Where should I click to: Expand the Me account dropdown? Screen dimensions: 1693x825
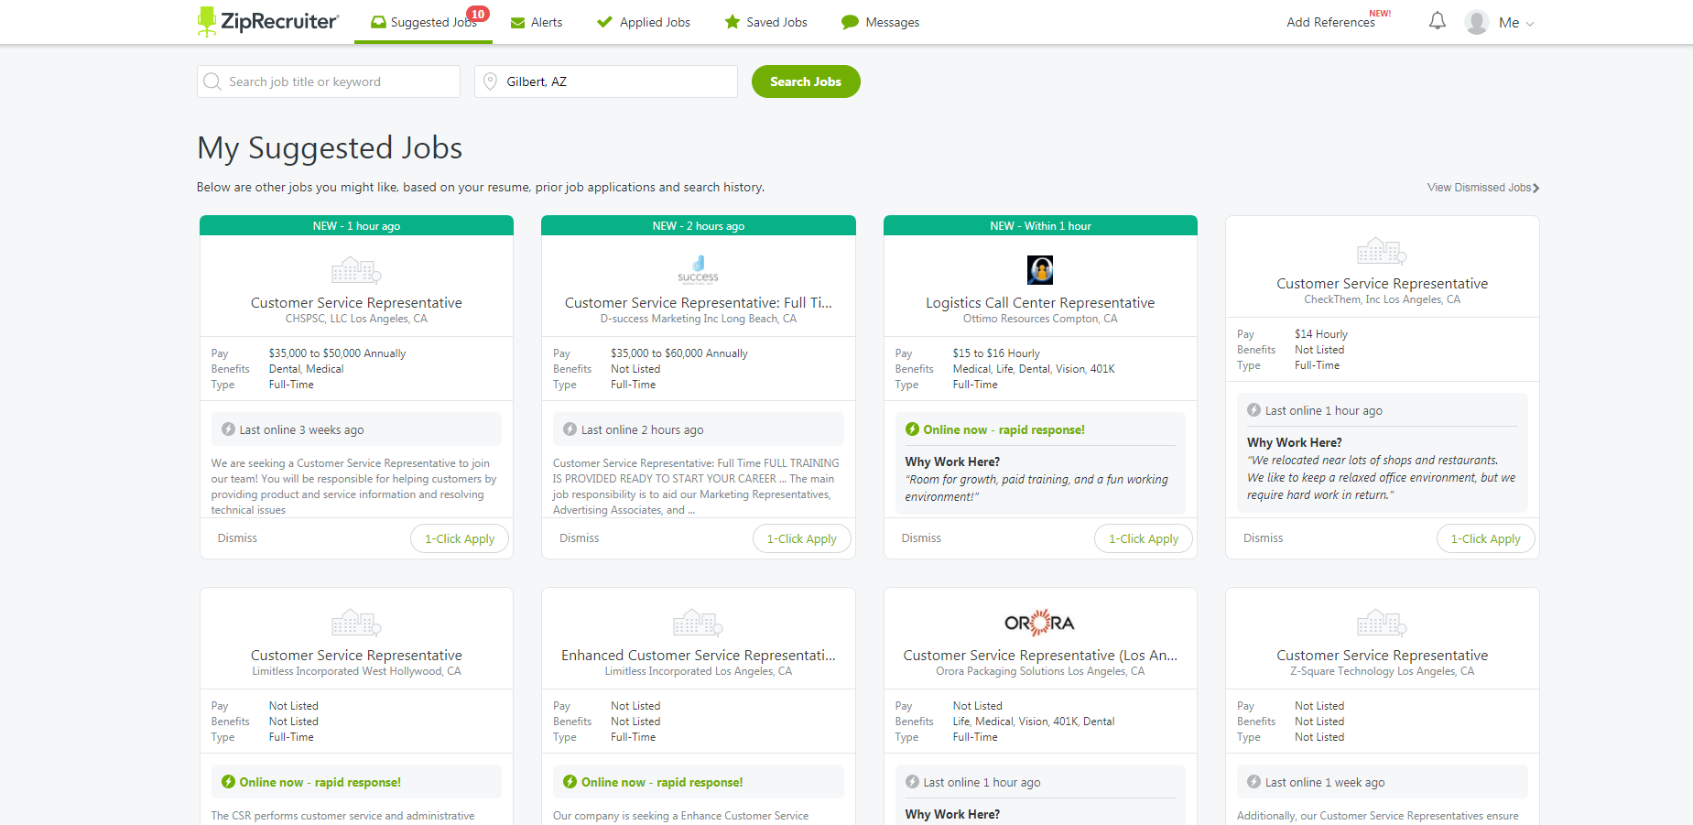tap(1516, 23)
